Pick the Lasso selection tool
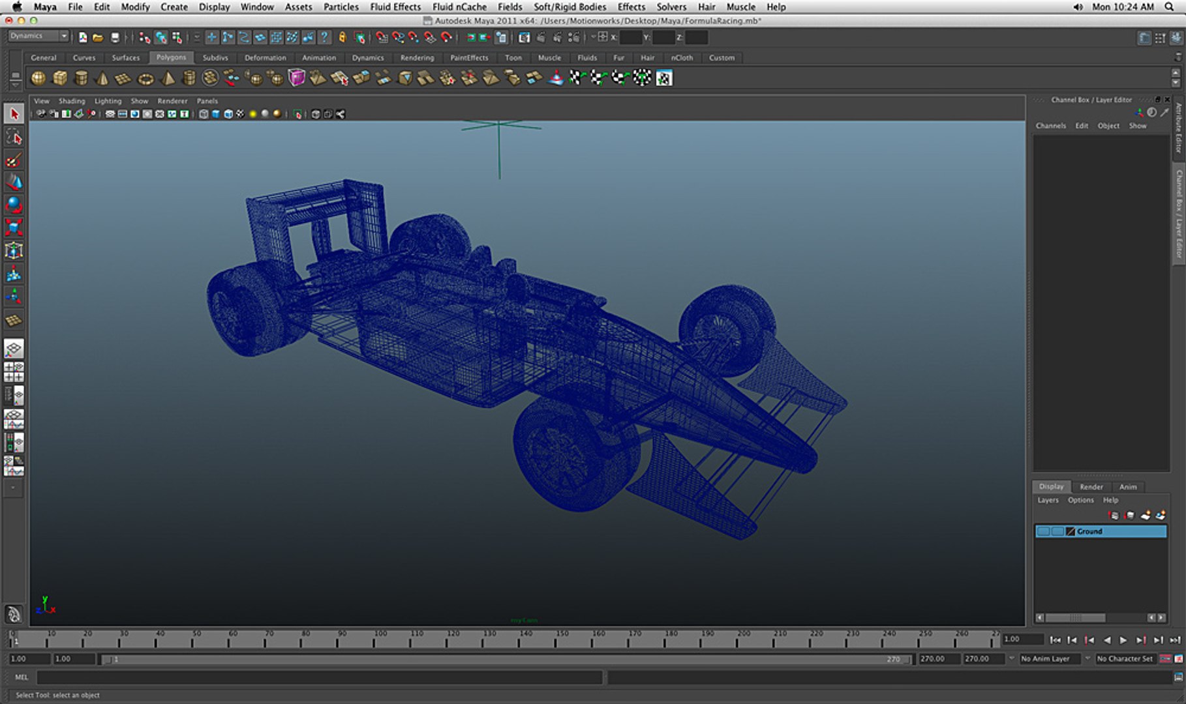 click(14, 138)
